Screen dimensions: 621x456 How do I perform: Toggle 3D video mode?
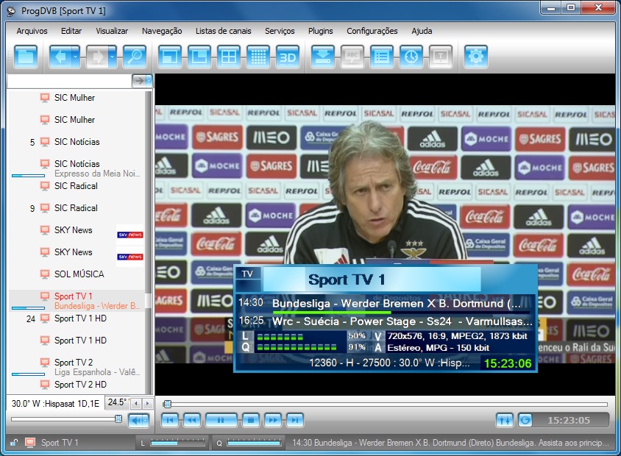tap(288, 57)
